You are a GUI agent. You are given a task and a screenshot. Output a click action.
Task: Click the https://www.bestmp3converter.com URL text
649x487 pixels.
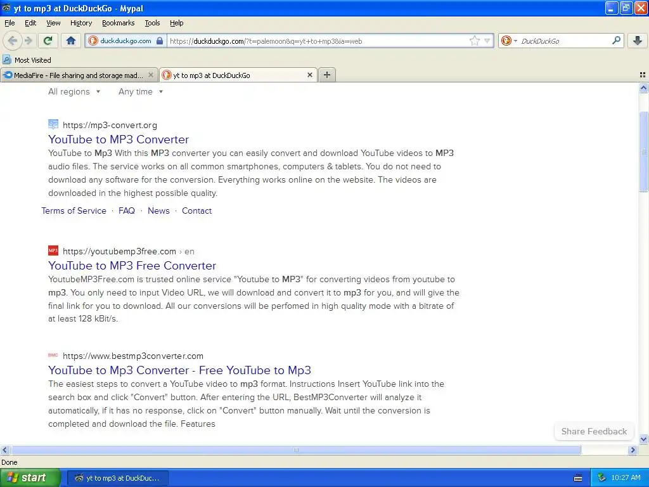[x=133, y=356]
